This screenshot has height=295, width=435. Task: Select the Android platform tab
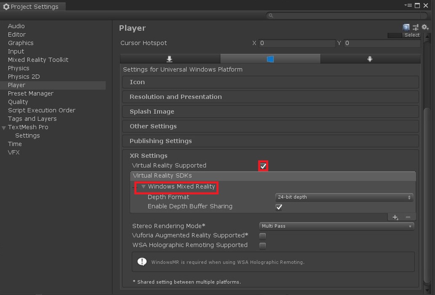pyautogui.click(x=370, y=59)
